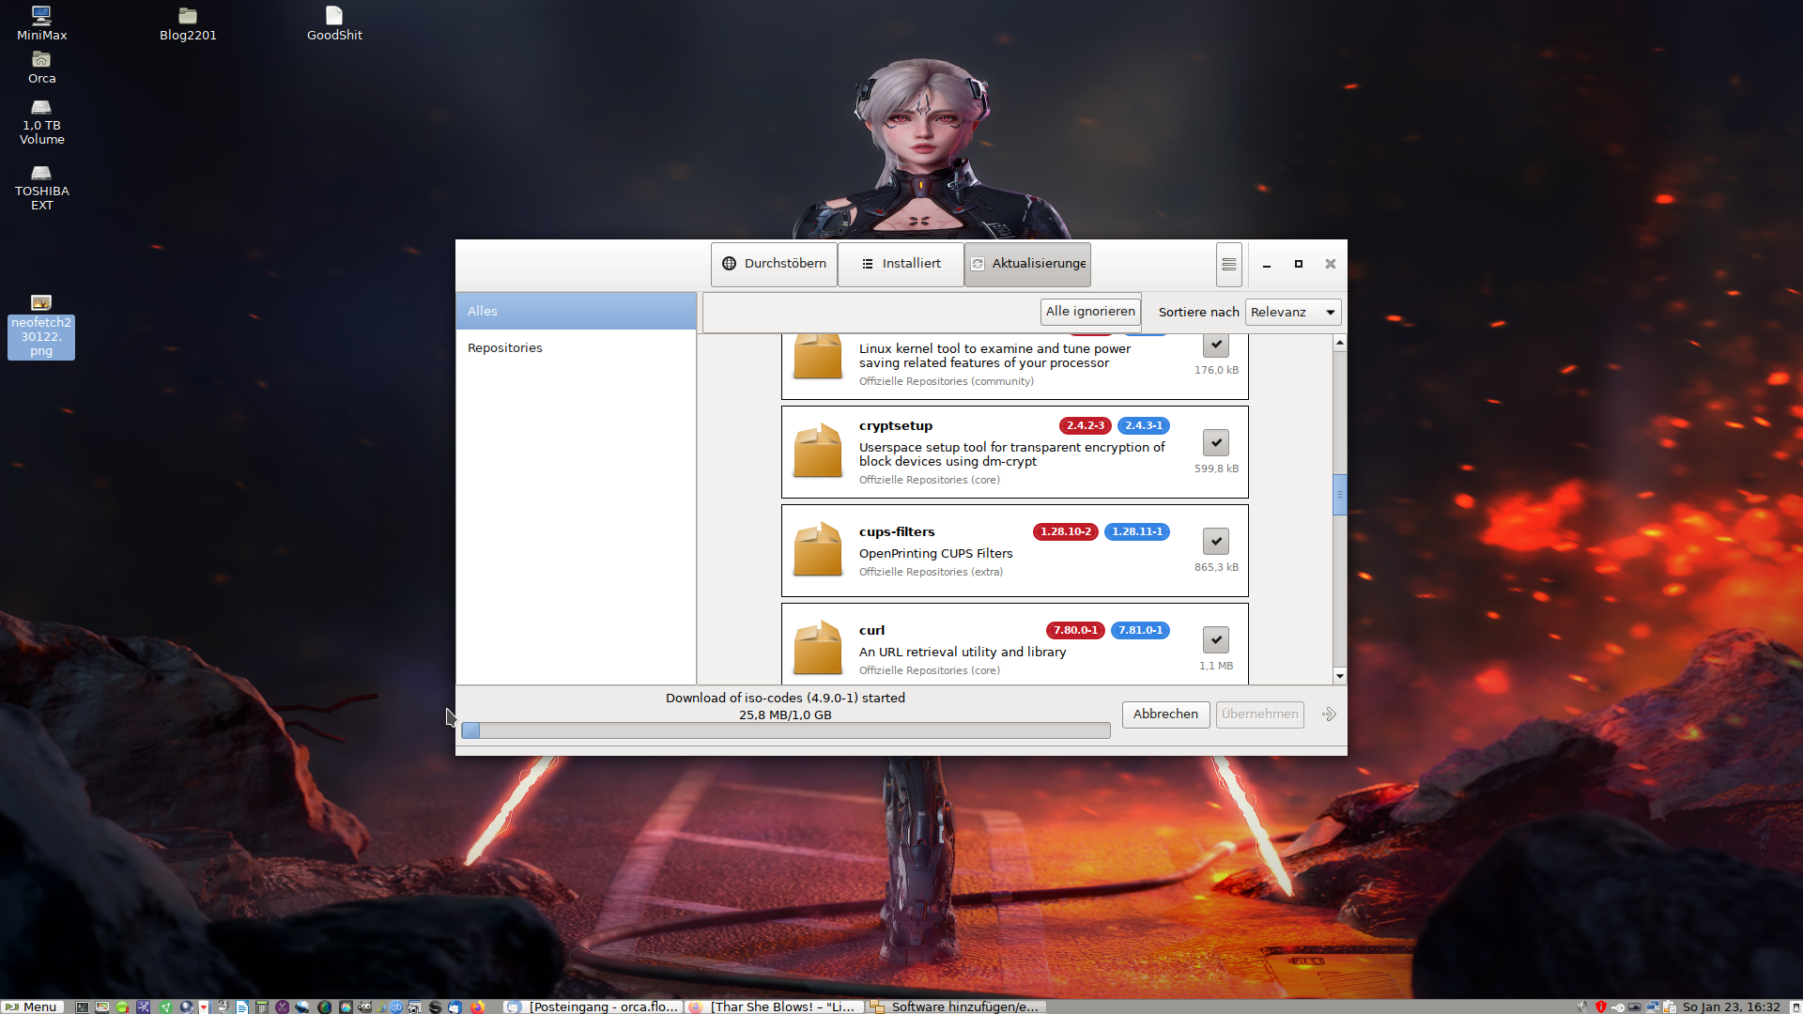Image resolution: width=1803 pixels, height=1014 pixels.
Task: Launch Thunderbird from the taskbar launcher
Action: (x=455, y=1006)
